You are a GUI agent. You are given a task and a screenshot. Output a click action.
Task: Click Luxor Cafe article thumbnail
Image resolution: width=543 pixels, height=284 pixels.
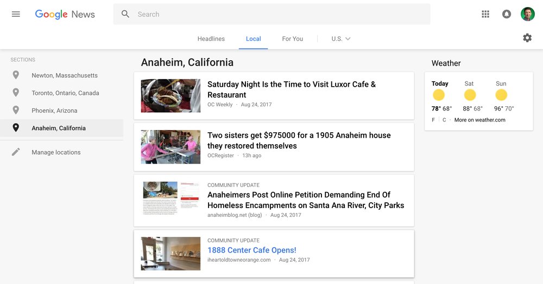pos(171,96)
